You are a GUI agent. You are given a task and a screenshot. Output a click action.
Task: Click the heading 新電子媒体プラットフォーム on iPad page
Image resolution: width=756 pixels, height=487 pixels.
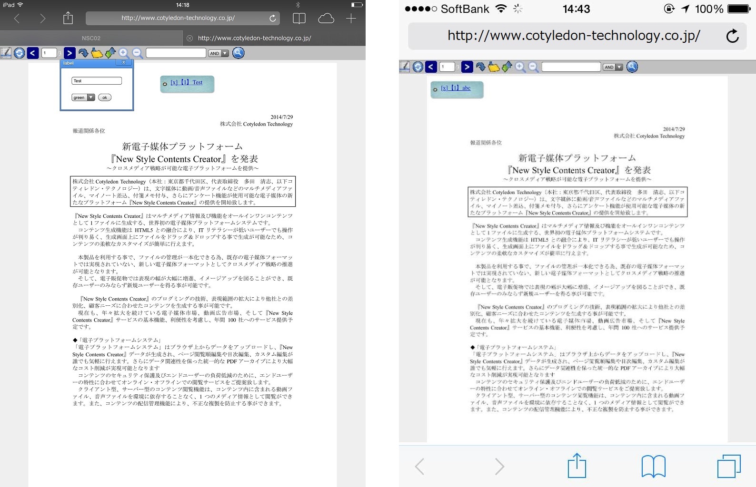pyautogui.click(x=182, y=146)
